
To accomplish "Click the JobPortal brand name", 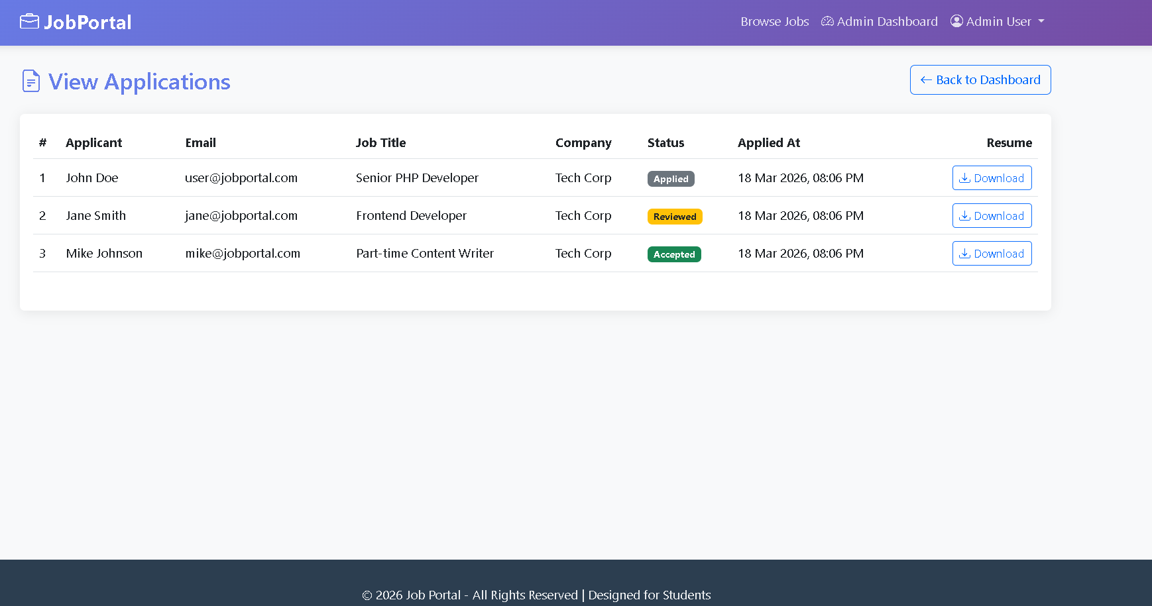I will (87, 23).
